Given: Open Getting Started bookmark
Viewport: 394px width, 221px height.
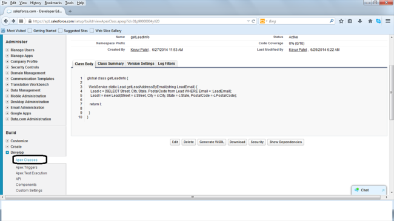Looking at the screenshot, I should click(42, 31).
